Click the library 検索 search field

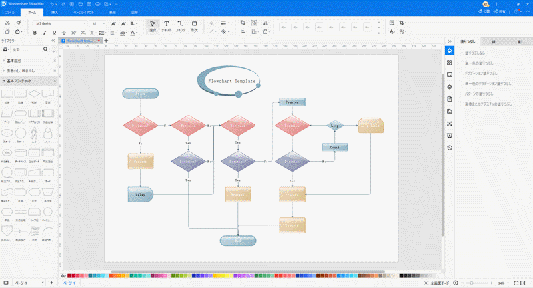point(28,49)
